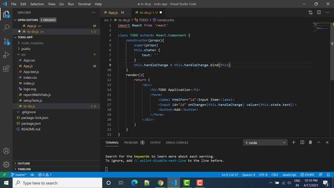This screenshot has height=188, width=334.
Task: Open changes compare icon in editor toolbar
Action: point(311,13)
